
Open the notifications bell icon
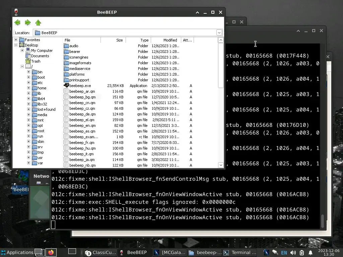[310, 253]
